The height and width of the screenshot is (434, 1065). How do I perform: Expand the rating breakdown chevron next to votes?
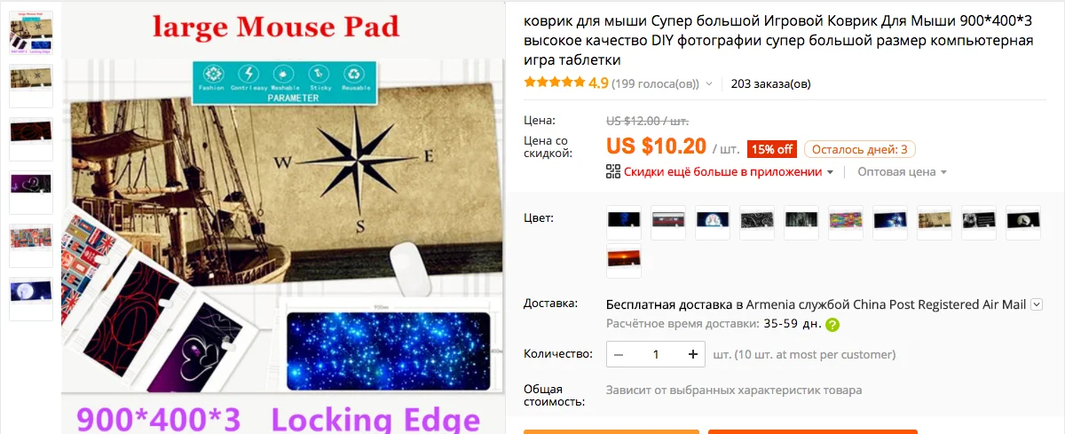(x=708, y=84)
